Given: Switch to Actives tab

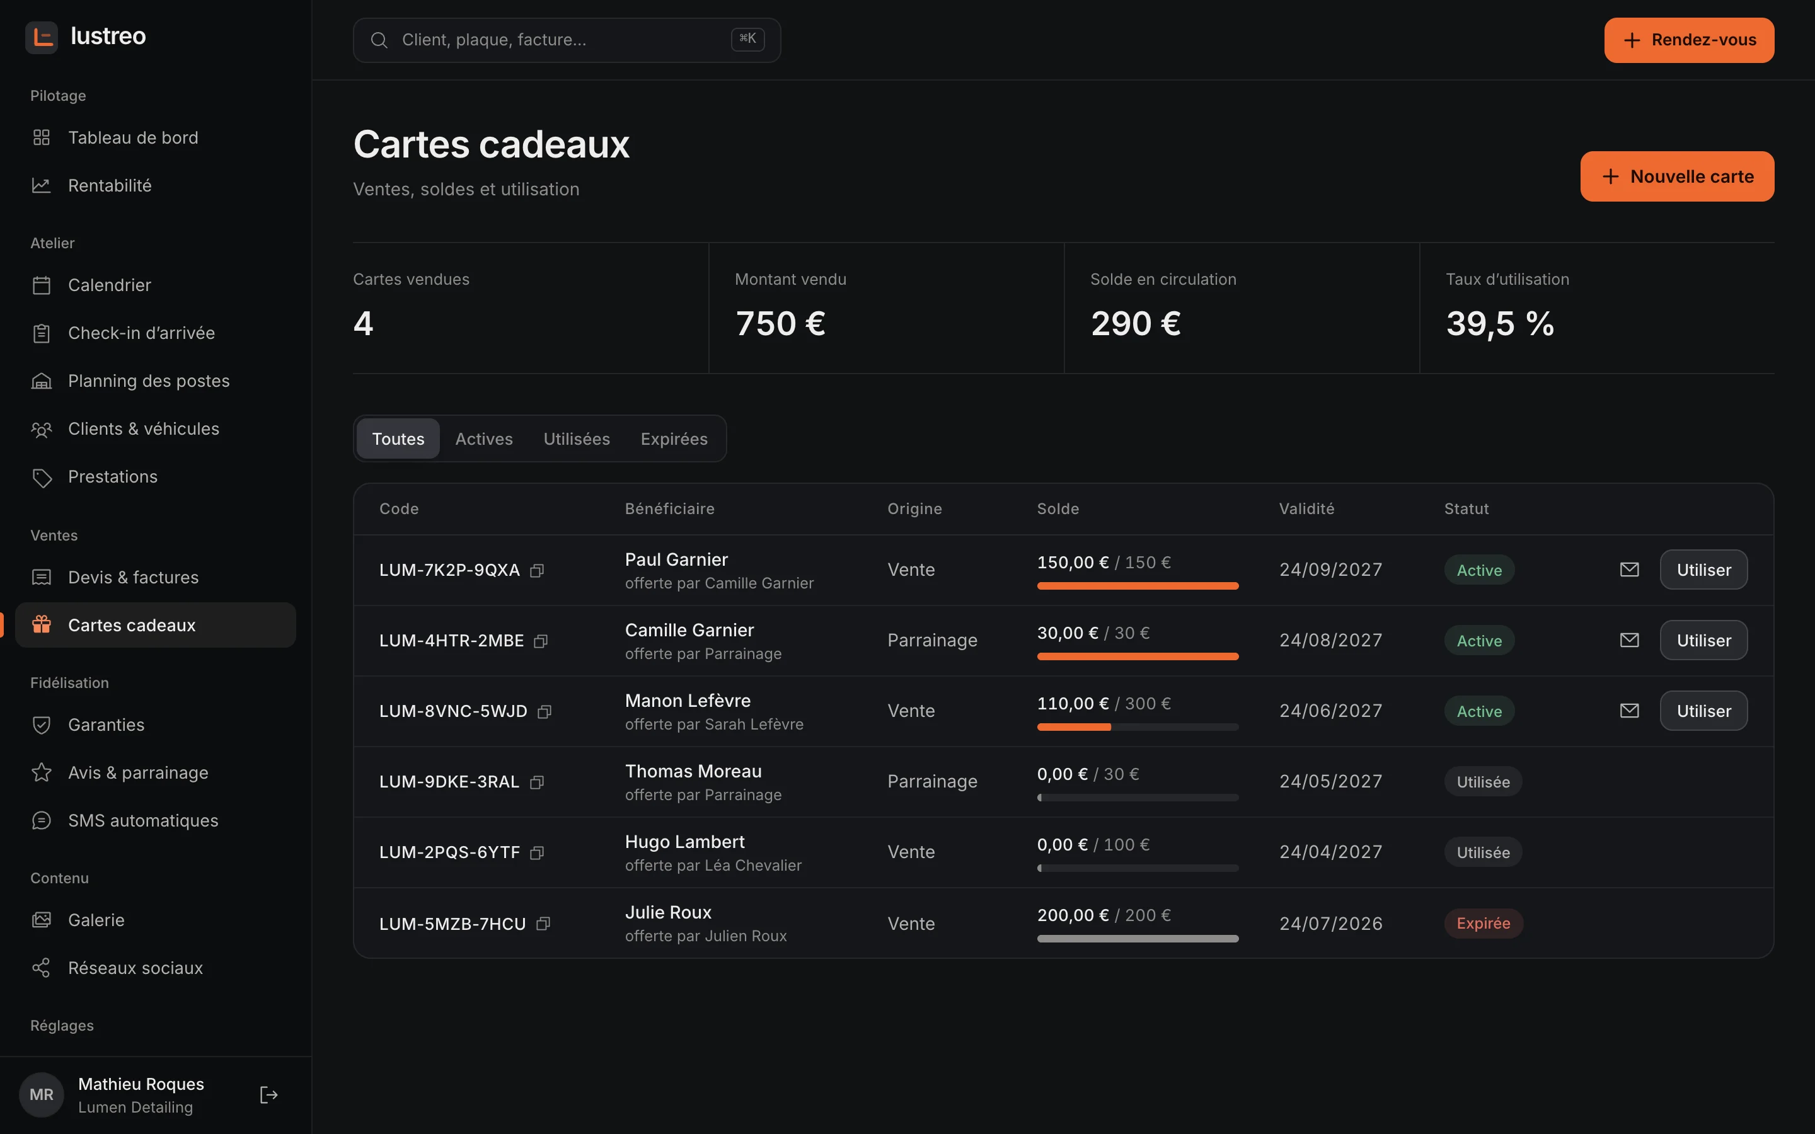Looking at the screenshot, I should tap(484, 440).
